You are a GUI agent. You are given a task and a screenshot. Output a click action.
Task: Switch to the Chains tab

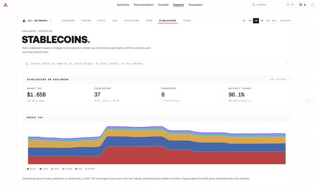point(86,20)
